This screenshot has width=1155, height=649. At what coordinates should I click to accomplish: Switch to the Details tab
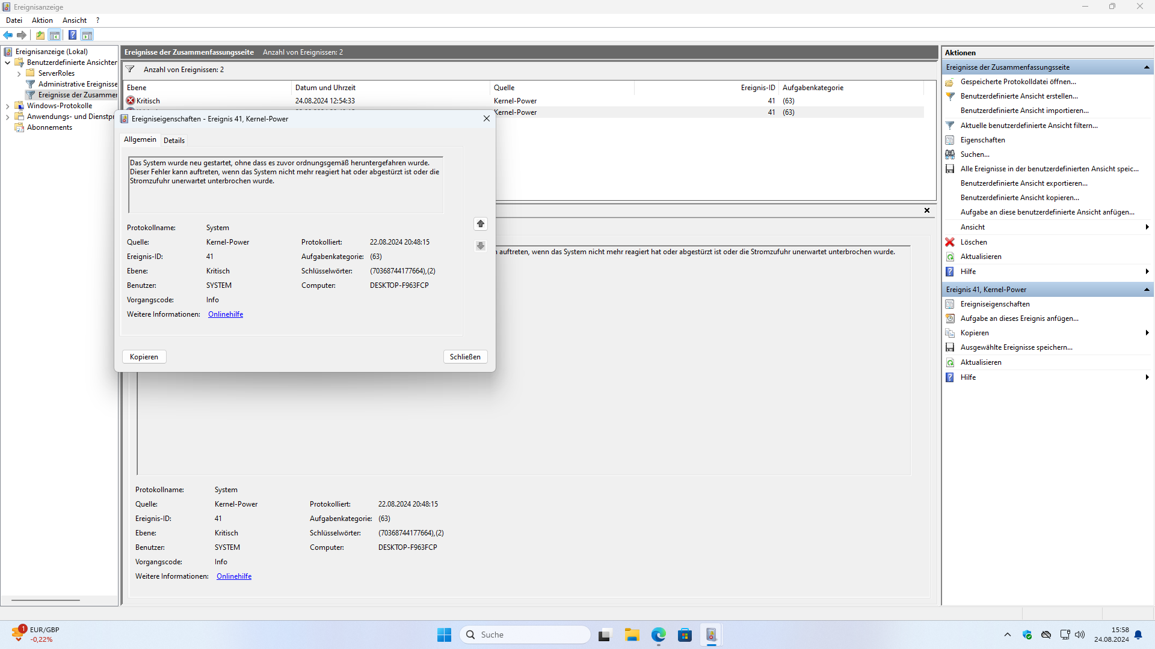pos(174,141)
